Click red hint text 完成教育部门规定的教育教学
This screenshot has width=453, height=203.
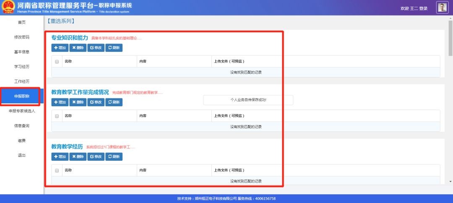tap(138, 93)
